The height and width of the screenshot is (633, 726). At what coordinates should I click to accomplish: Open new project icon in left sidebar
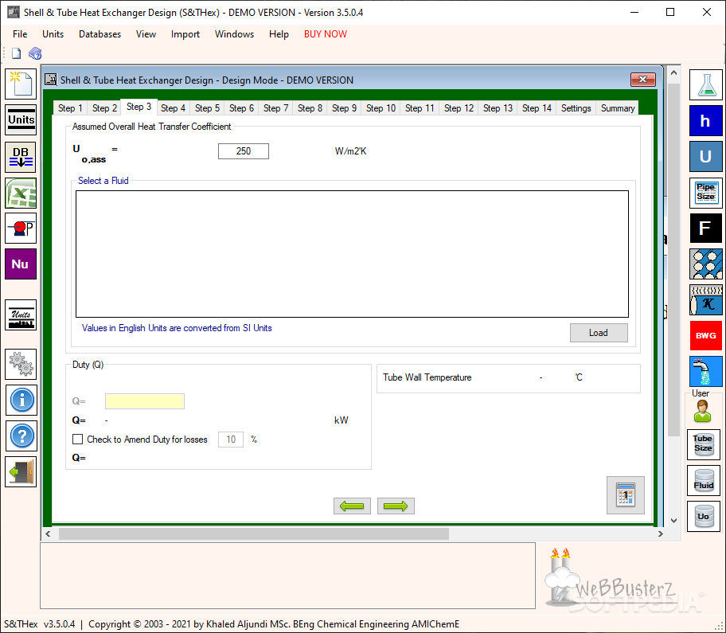coord(21,84)
